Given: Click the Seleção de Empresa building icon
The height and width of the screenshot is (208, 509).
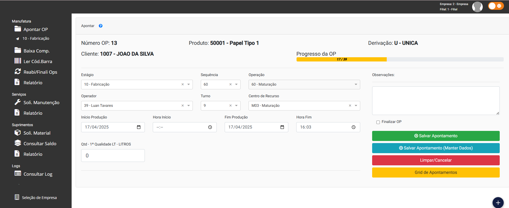Looking at the screenshot, I should (x=17, y=197).
